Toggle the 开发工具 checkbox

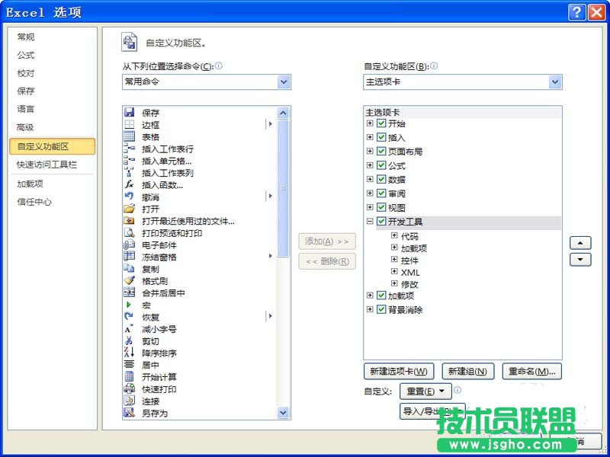[381, 222]
